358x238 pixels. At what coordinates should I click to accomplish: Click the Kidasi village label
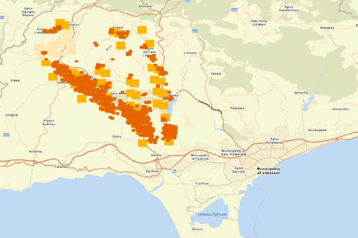tap(16, 81)
